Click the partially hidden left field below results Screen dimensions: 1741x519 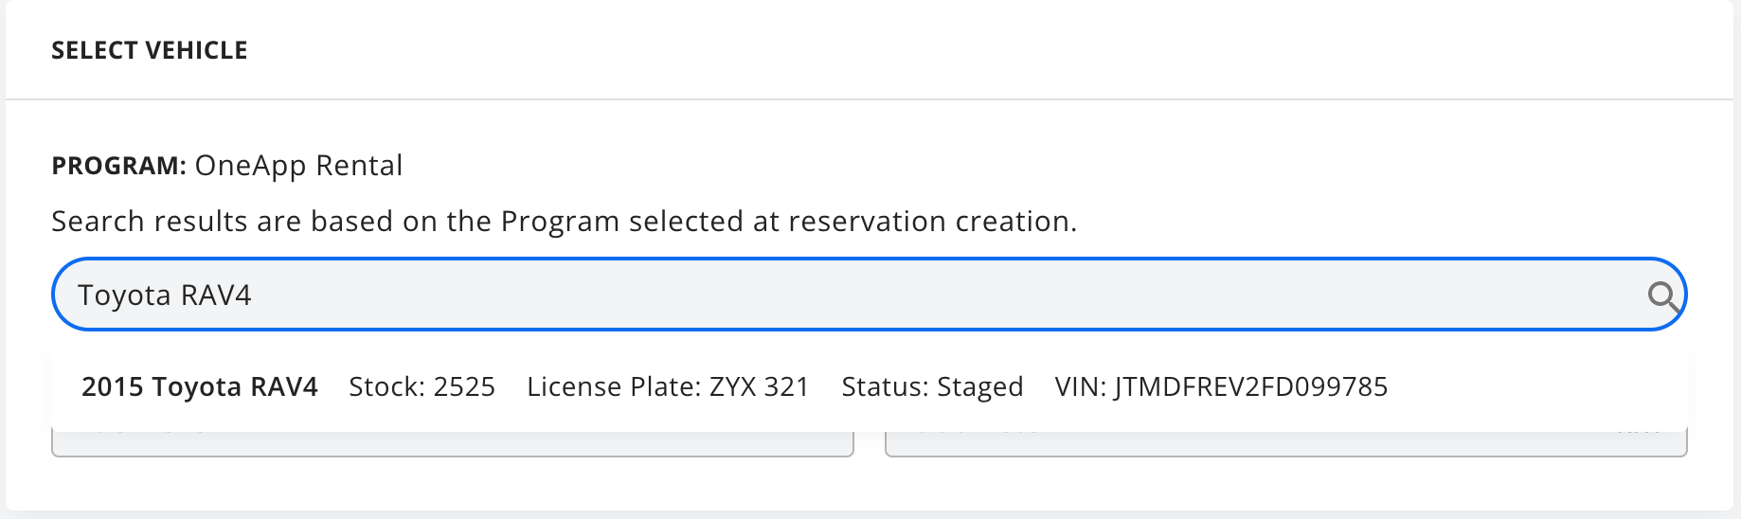[453, 444]
